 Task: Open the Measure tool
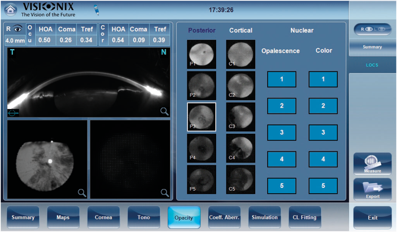tap(372, 164)
